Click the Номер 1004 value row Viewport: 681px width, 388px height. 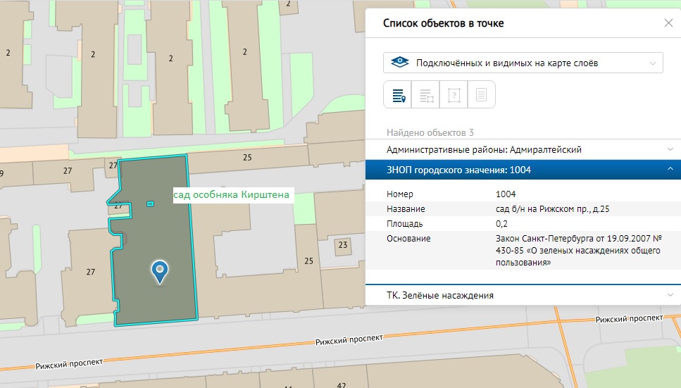[523, 194]
